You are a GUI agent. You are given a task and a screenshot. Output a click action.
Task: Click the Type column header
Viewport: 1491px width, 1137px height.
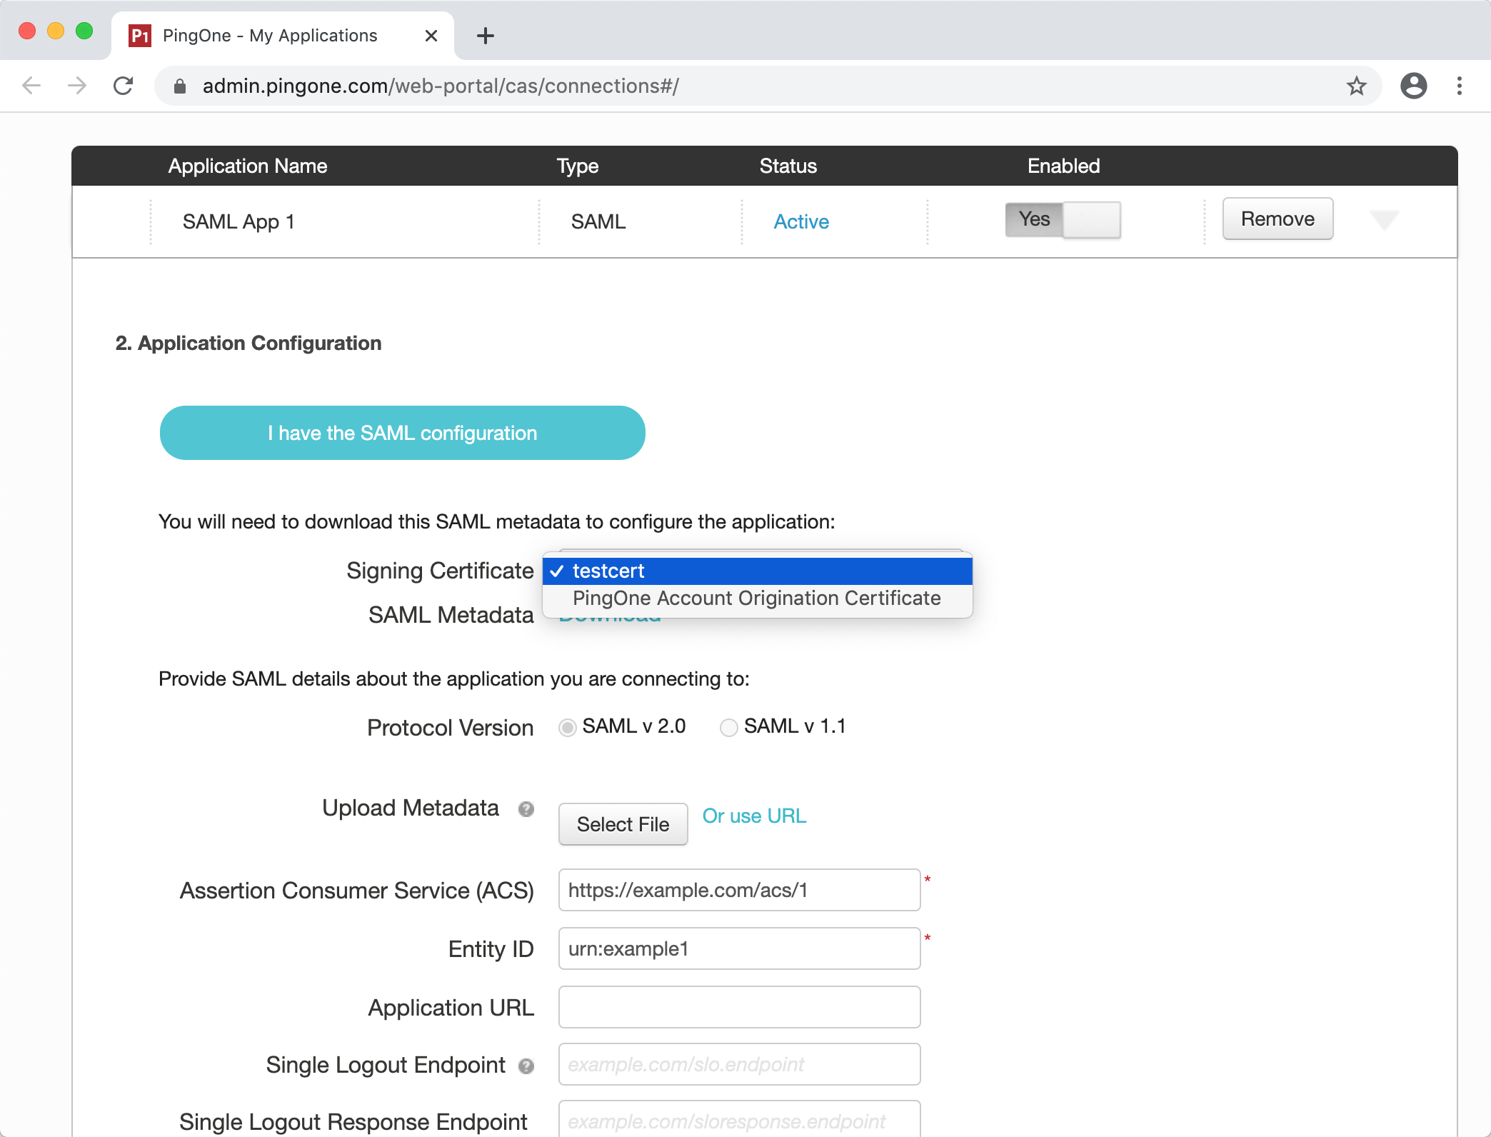(x=578, y=166)
